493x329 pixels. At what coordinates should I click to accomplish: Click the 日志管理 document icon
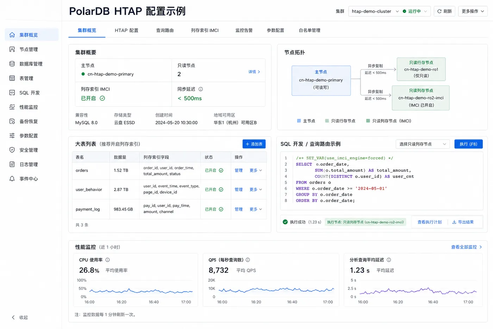point(12,164)
